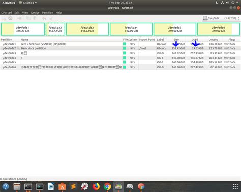Click the Delete partition toolbar icon

tap(10, 18)
